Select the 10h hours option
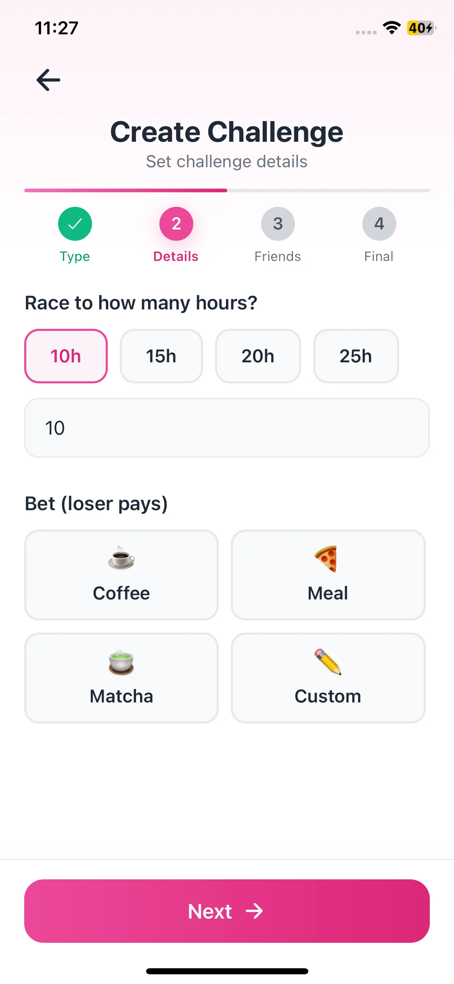 66,356
